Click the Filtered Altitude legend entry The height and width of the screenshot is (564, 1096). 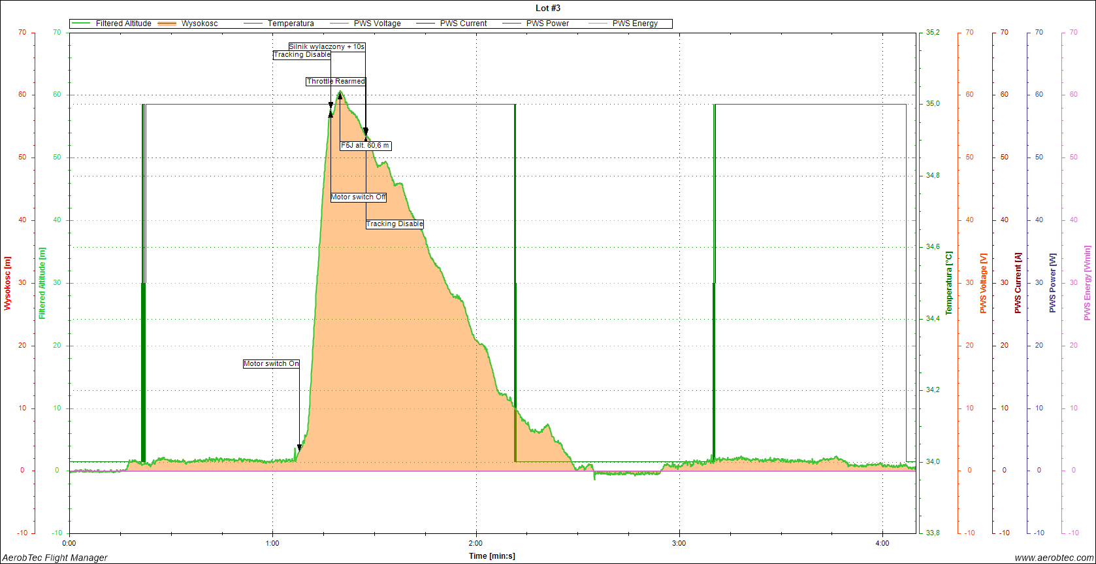(x=123, y=24)
